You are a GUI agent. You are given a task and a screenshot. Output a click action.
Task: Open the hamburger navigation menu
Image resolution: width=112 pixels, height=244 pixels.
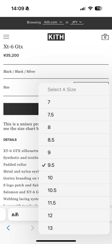6,37
